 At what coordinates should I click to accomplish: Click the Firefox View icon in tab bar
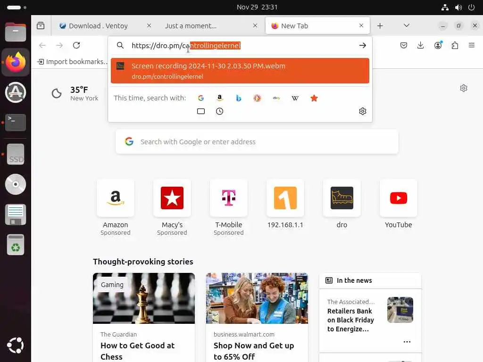coord(41,26)
